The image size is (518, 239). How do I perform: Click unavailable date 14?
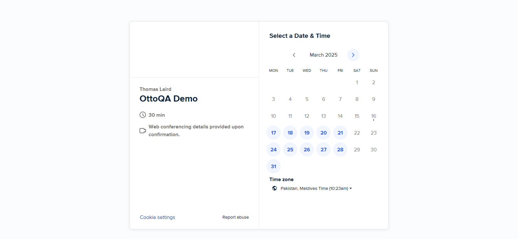pyautogui.click(x=340, y=116)
